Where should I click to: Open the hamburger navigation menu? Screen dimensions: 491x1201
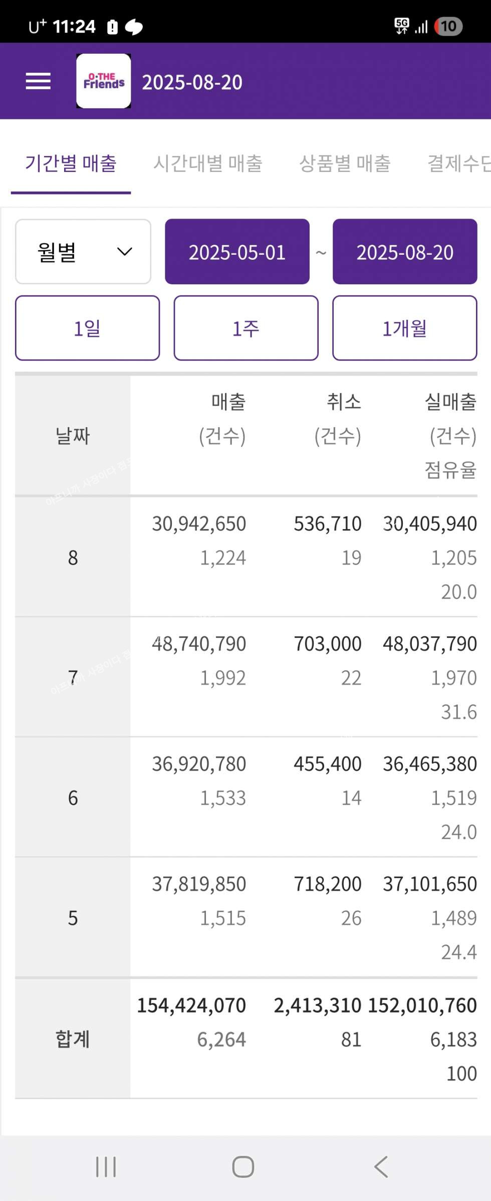38,81
